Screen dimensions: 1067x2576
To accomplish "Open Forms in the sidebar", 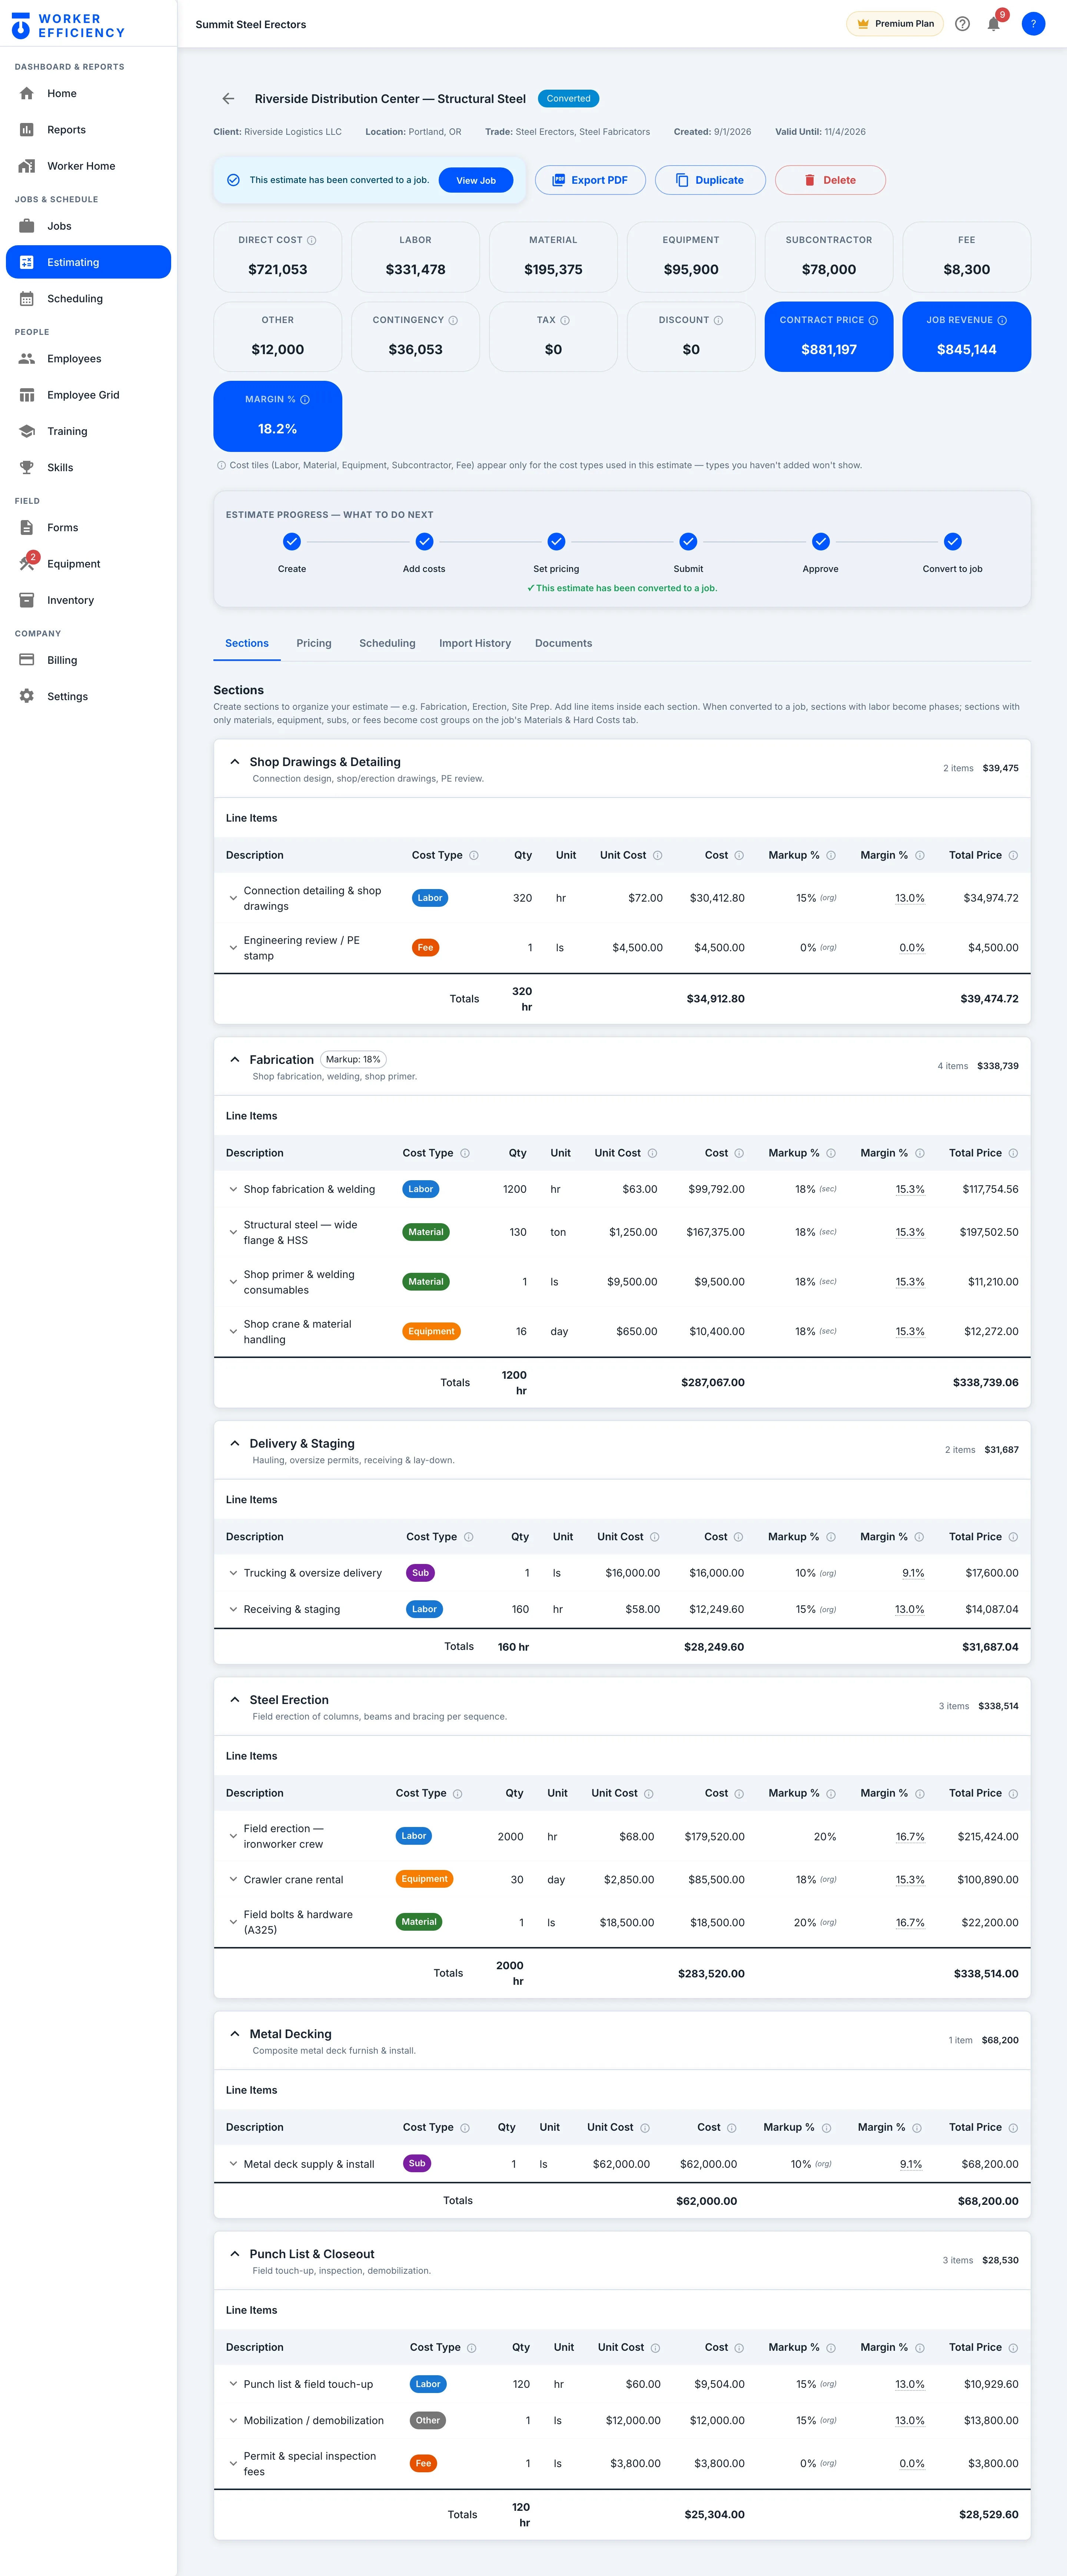I will [x=88, y=527].
